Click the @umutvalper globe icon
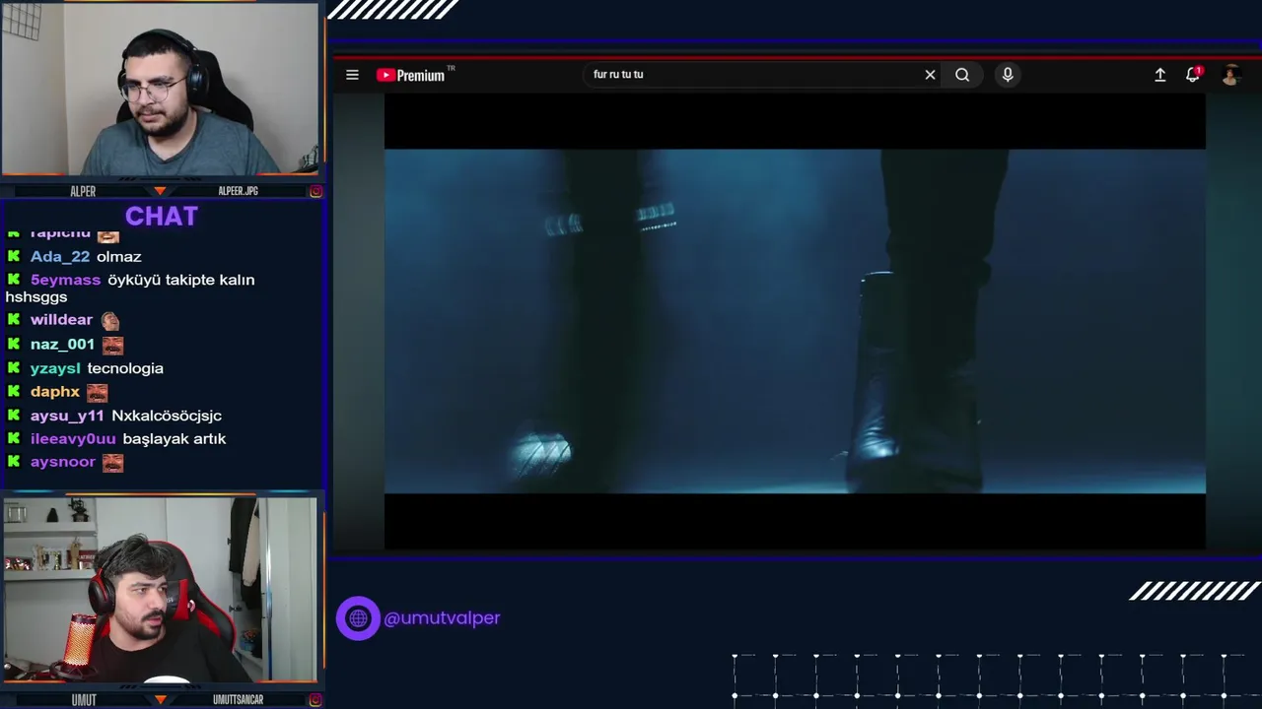The width and height of the screenshot is (1262, 709). point(358,618)
